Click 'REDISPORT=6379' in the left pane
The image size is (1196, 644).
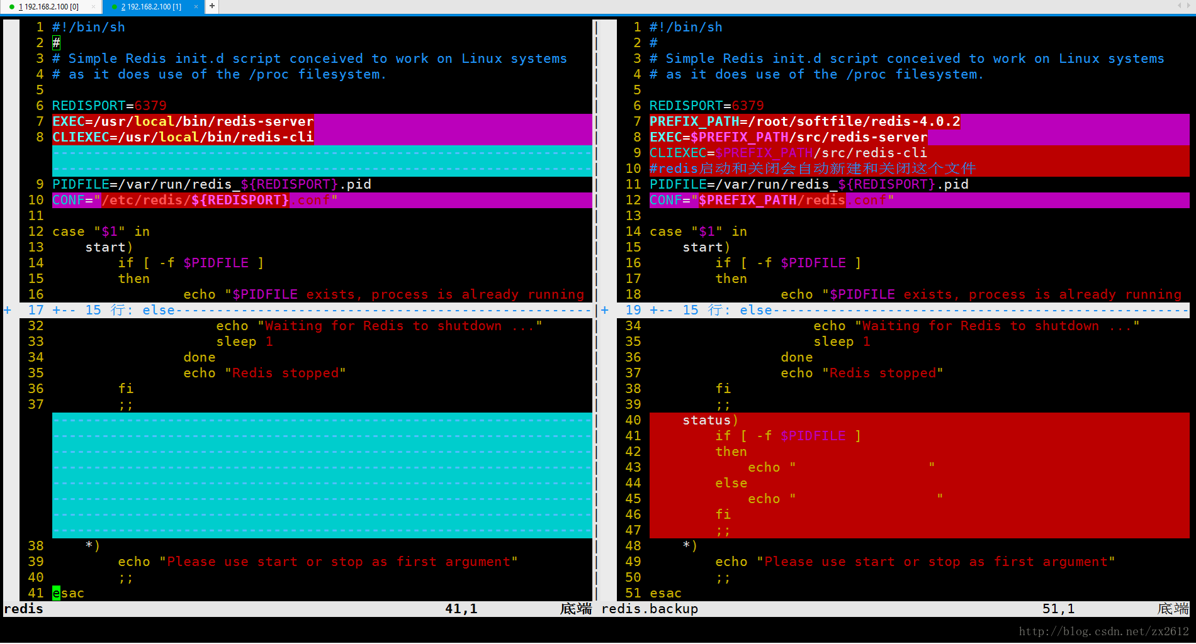[110, 106]
